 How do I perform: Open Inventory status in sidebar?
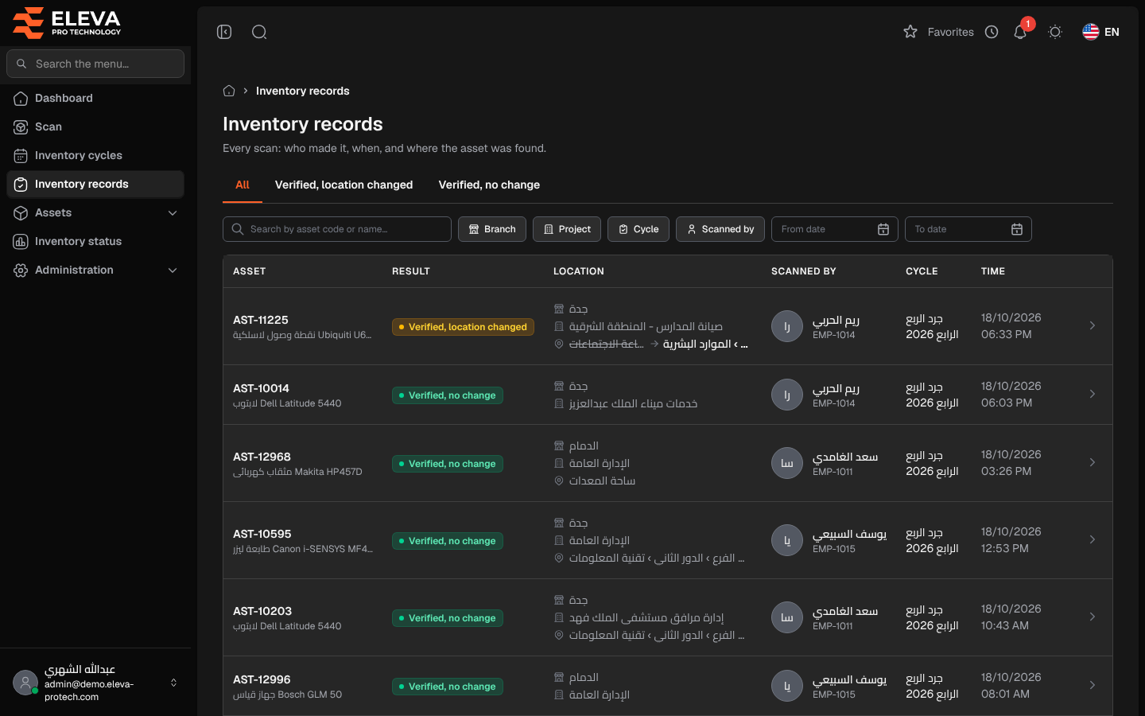point(95,241)
